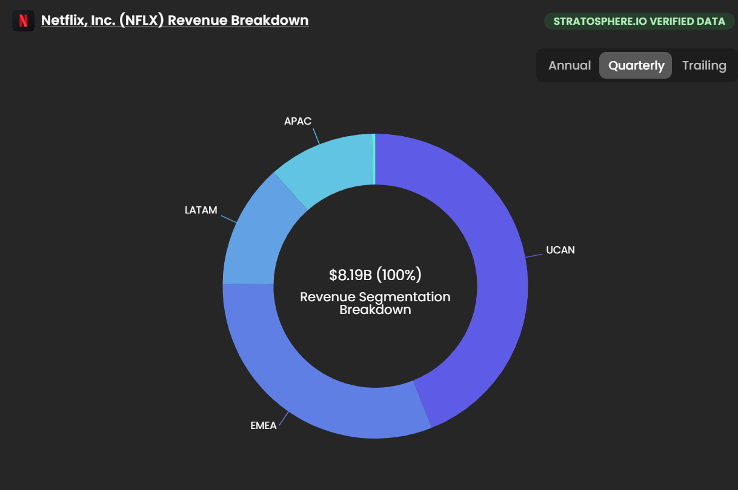Click the LATAM label text
The height and width of the screenshot is (490, 738).
pos(201,211)
